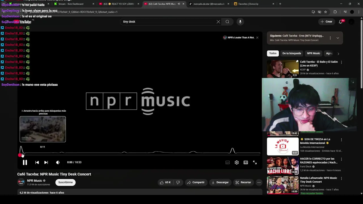Select the Todos filter chip

pyautogui.click(x=273, y=53)
